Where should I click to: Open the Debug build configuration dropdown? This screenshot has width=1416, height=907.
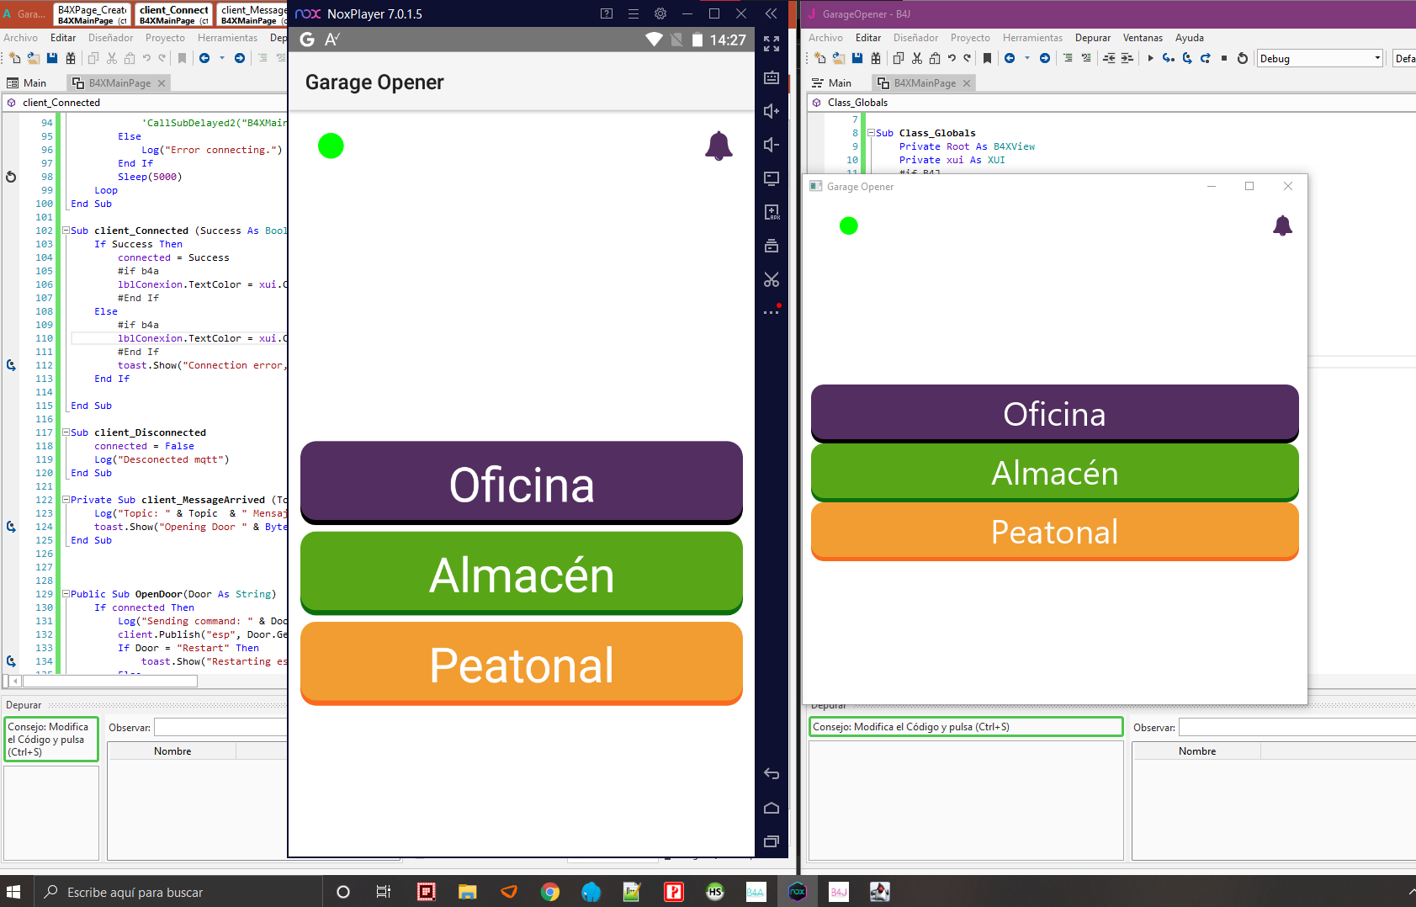coord(1320,58)
